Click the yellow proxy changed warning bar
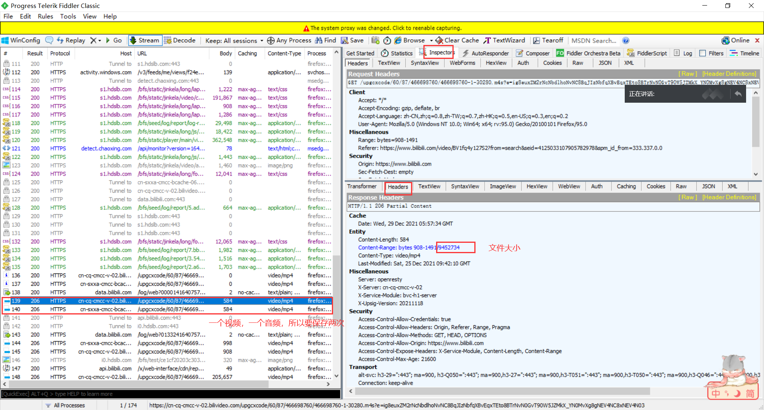This screenshot has height=410, width=764. [382, 28]
